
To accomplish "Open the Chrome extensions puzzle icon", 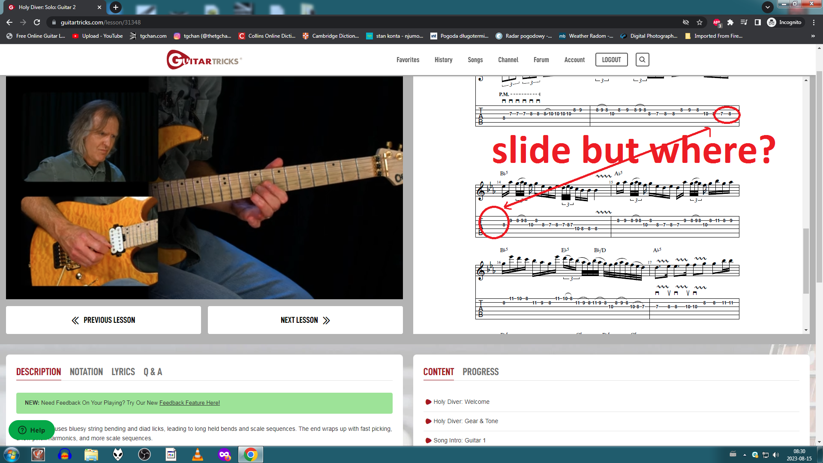I will tap(730, 22).
